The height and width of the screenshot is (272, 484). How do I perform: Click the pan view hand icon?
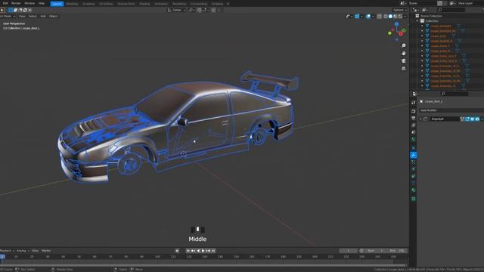[403, 53]
